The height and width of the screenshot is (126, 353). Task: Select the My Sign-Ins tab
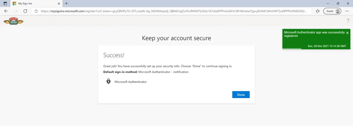(37, 4)
